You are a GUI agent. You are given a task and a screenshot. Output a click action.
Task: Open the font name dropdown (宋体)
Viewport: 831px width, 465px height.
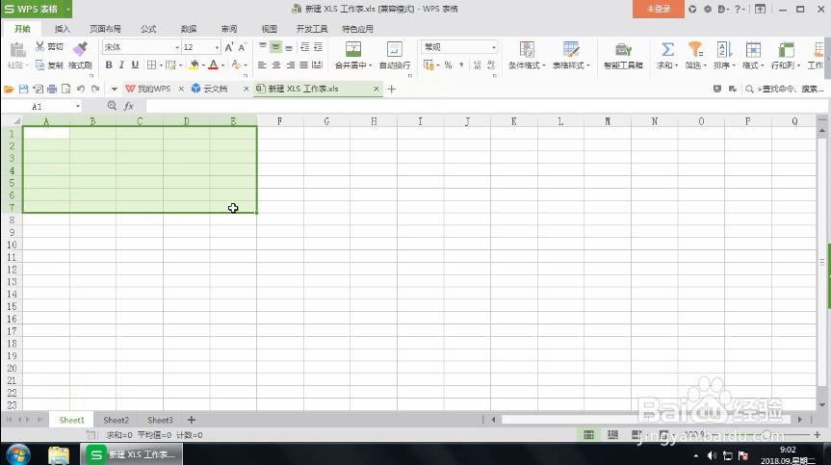(x=177, y=47)
